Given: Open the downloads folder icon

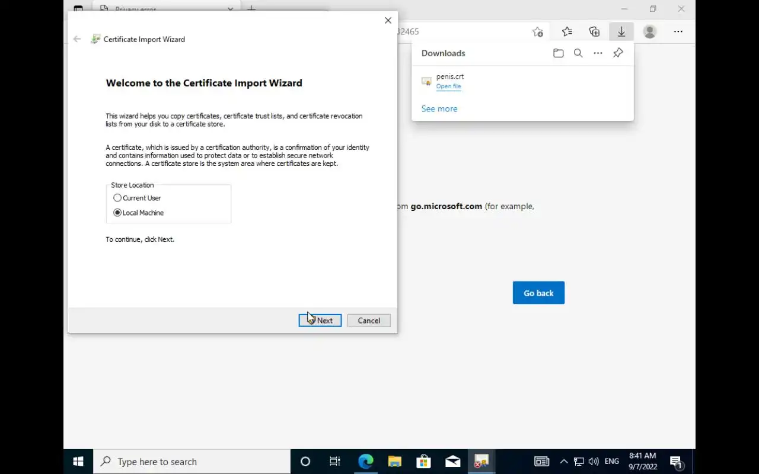Looking at the screenshot, I should coord(558,53).
